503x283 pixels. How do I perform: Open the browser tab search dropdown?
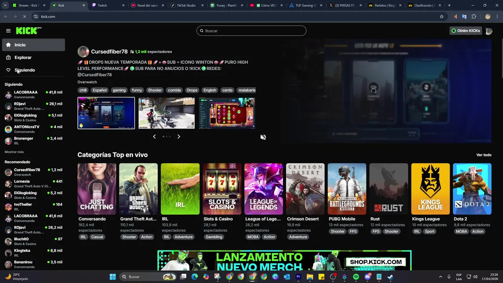coord(5,6)
